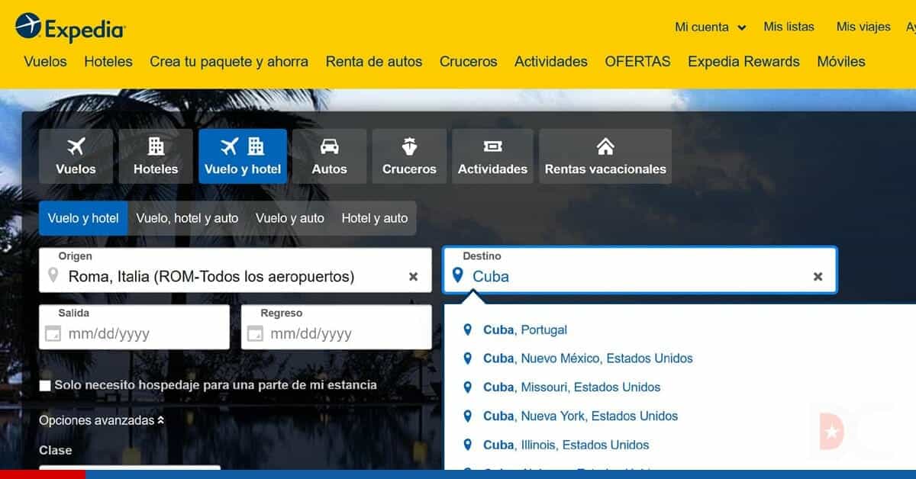
Task: Open the Actividades menu in the top navigation
Action: point(551,62)
